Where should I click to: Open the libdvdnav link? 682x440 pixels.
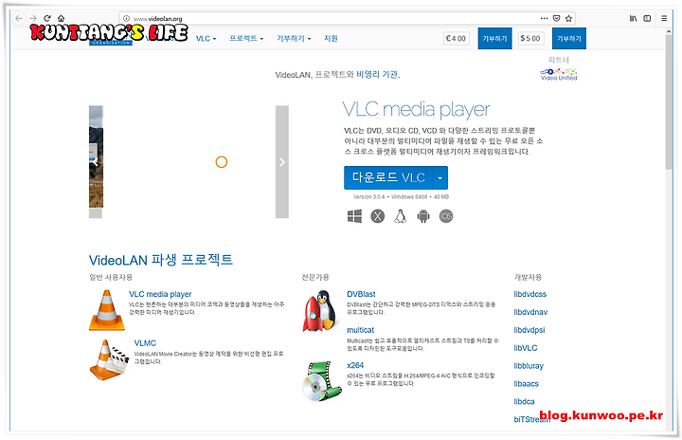(x=530, y=312)
